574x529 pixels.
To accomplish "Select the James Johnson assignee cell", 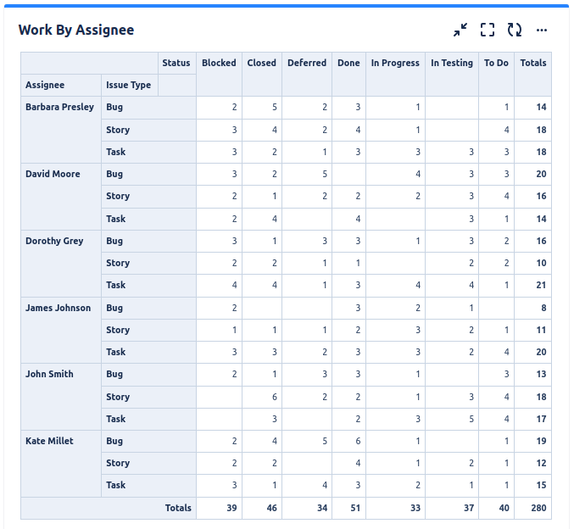I will point(61,331).
